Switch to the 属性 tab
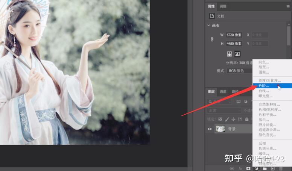 click(x=211, y=6)
